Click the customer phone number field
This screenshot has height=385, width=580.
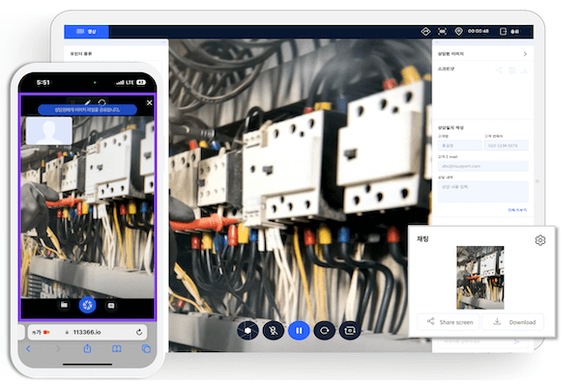(506, 146)
